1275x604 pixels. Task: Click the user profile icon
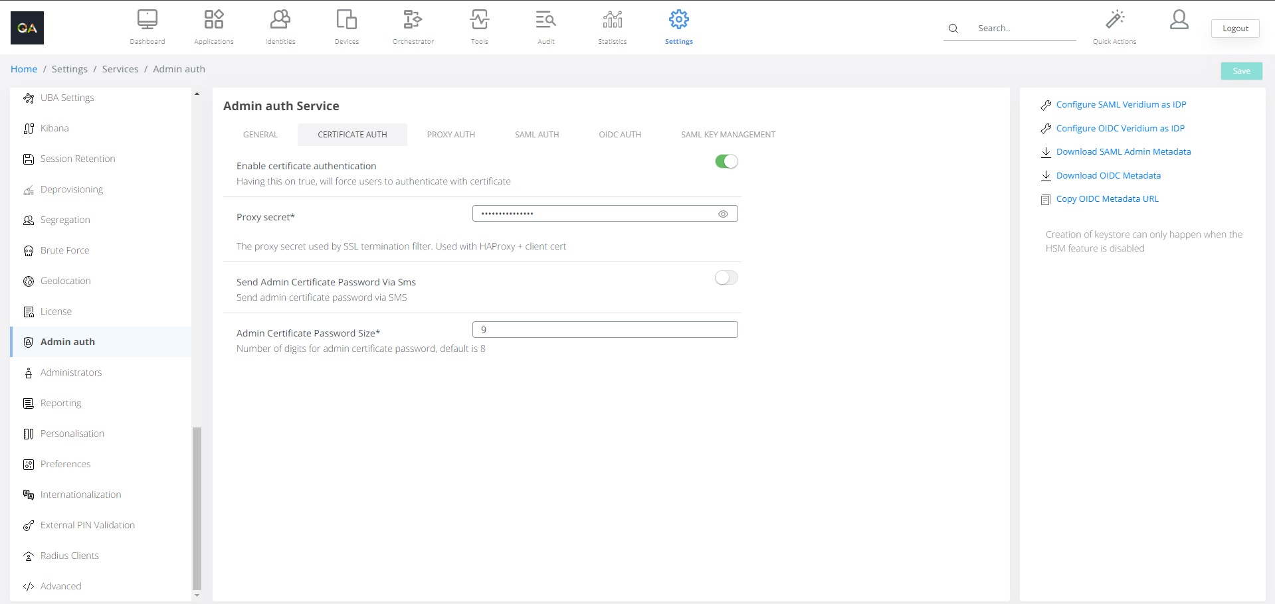pyautogui.click(x=1179, y=20)
